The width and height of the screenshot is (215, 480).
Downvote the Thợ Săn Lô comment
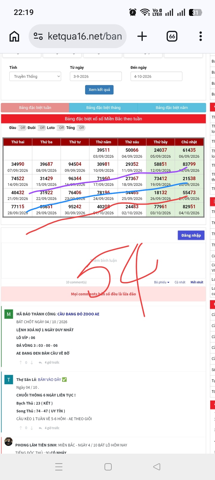tap(32, 428)
